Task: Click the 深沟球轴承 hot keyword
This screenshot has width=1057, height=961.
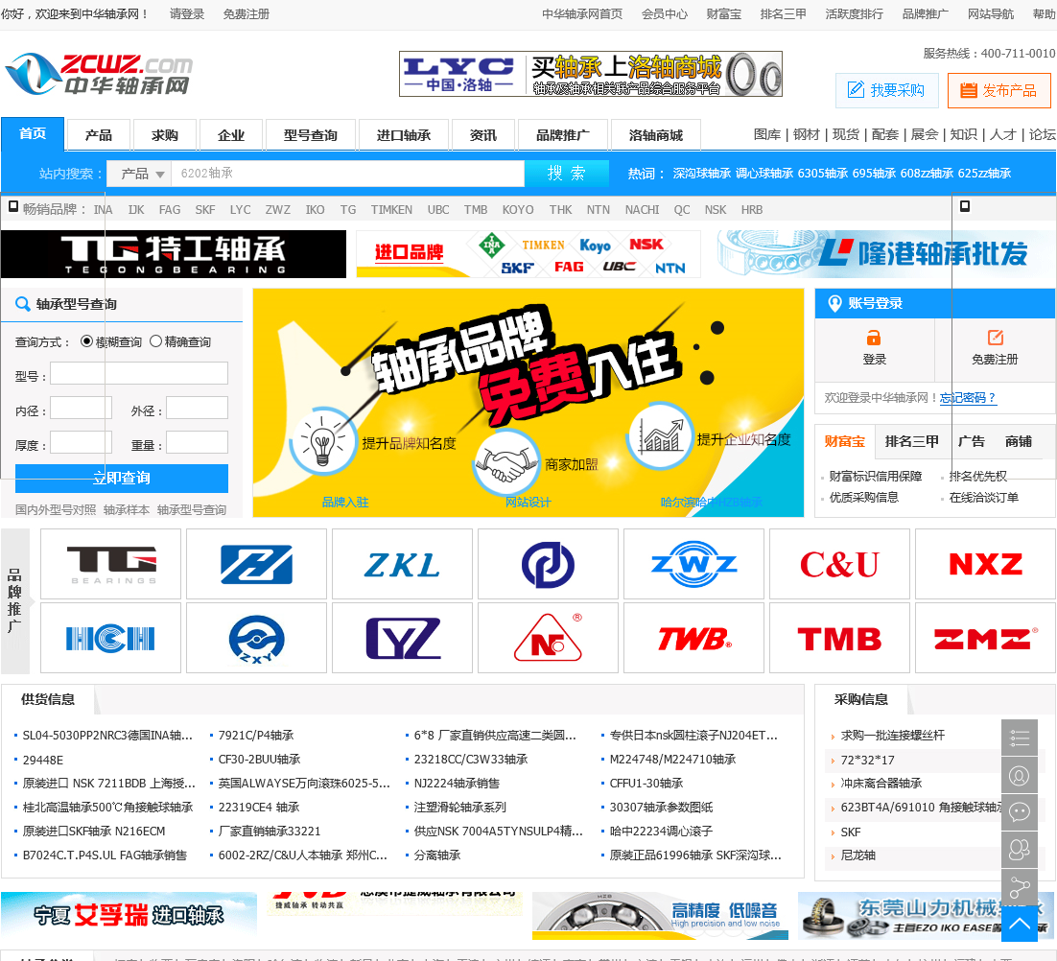Action: pos(701,174)
